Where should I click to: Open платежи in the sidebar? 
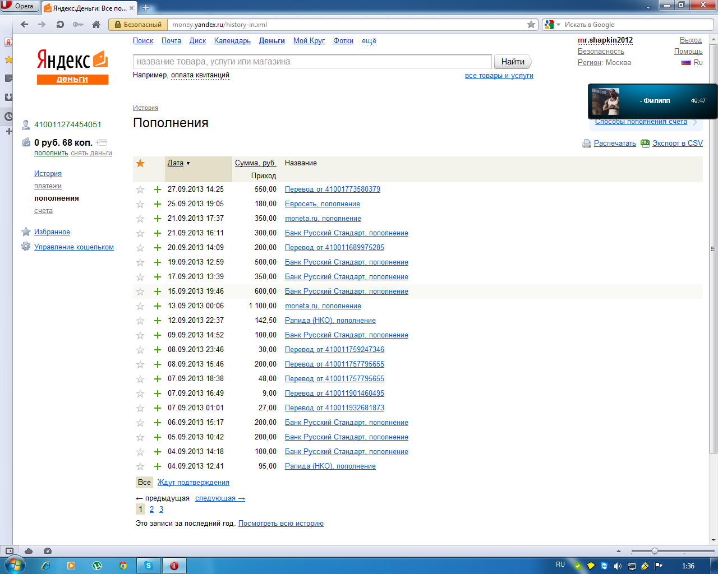[x=48, y=186]
